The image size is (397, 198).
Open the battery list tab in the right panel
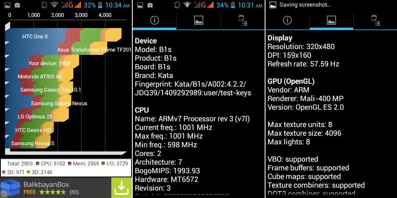(376, 20)
